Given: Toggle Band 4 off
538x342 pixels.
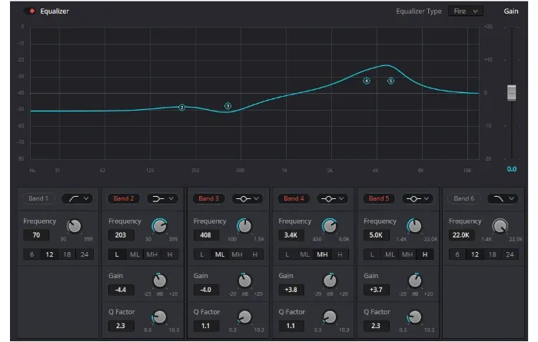Looking at the screenshot, I should (x=294, y=198).
